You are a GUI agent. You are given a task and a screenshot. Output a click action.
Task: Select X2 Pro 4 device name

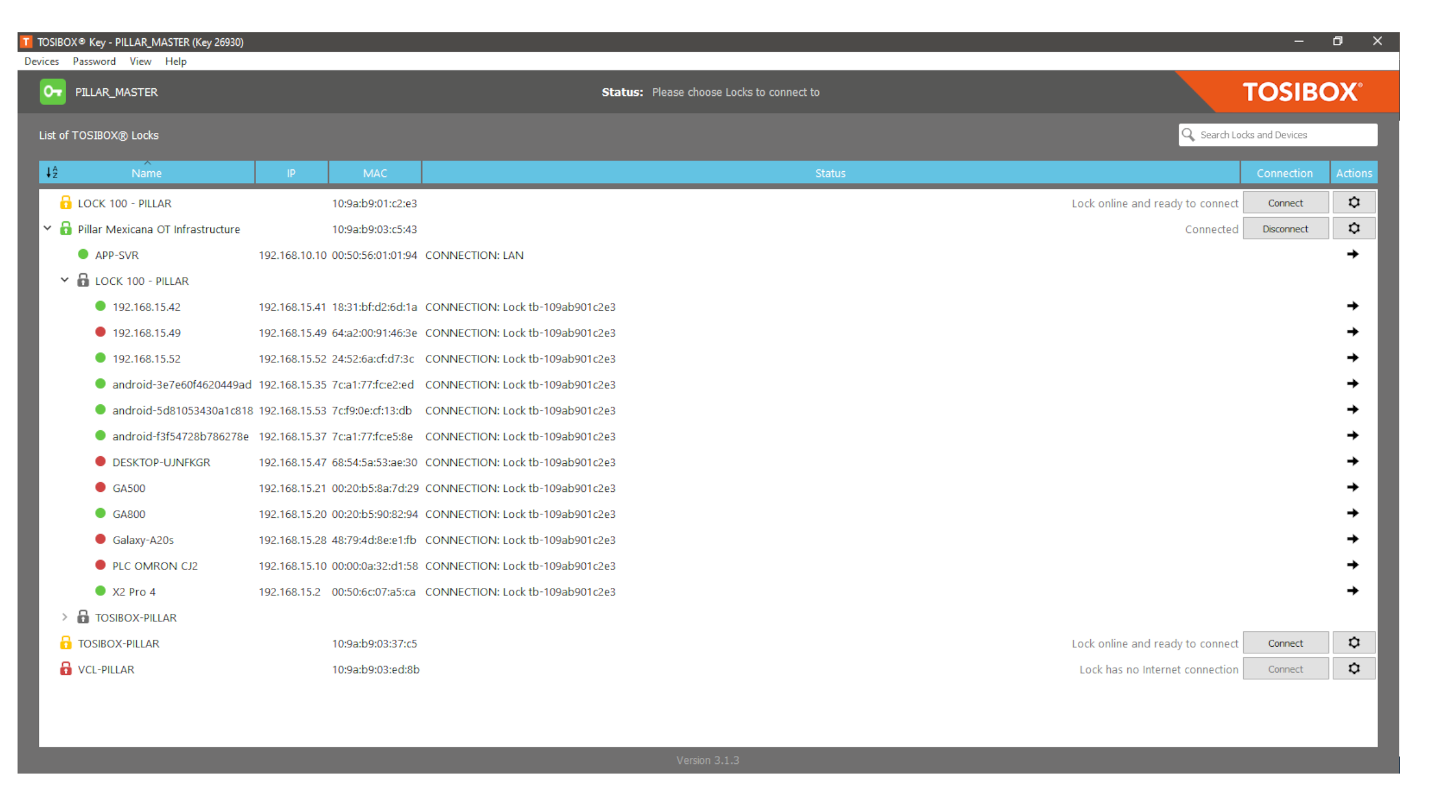(x=134, y=592)
